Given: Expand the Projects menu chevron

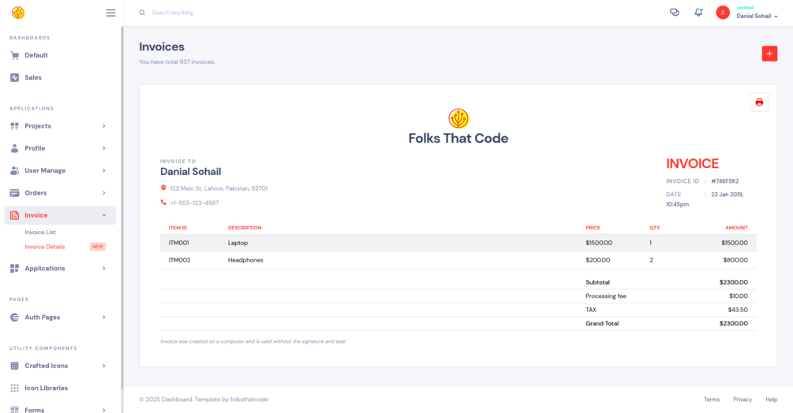Looking at the screenshot, I should [x=104, y=126].
